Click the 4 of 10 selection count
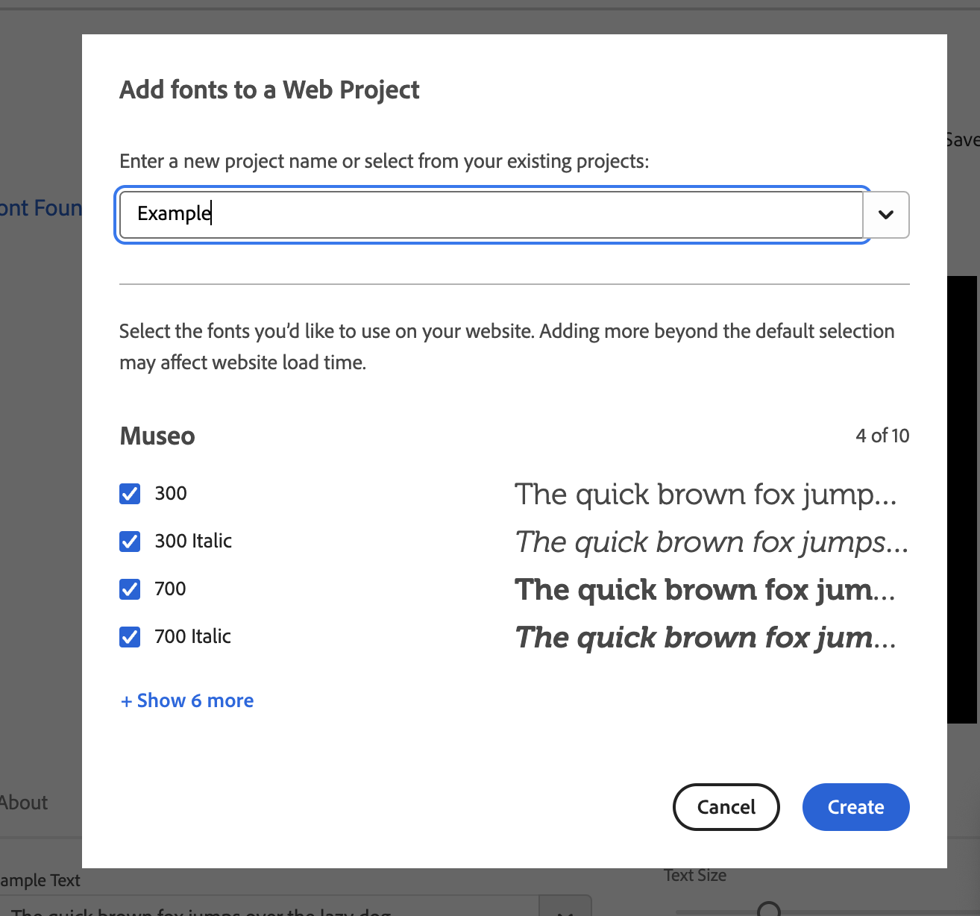 tap(882, 436)
